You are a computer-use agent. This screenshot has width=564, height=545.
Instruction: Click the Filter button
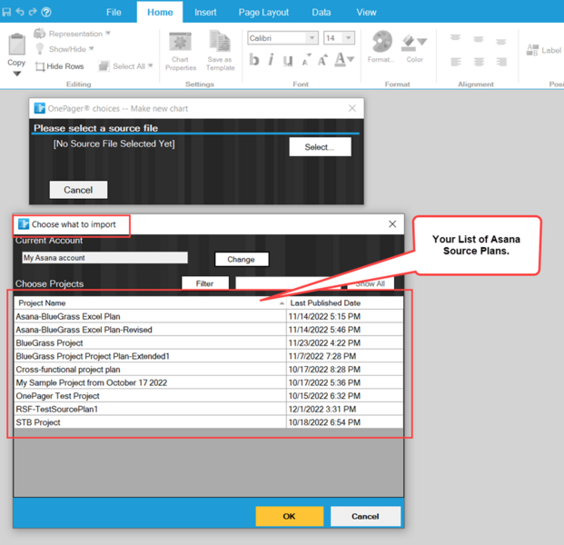click(204, 283)
